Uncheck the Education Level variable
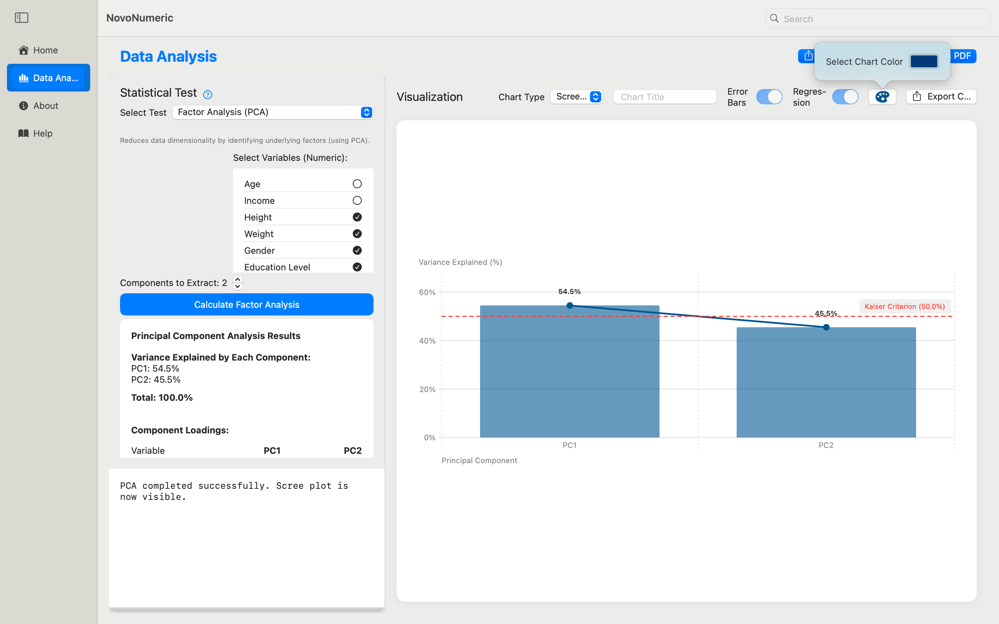This screenshot has height=624, width=999. click(357, 267)
